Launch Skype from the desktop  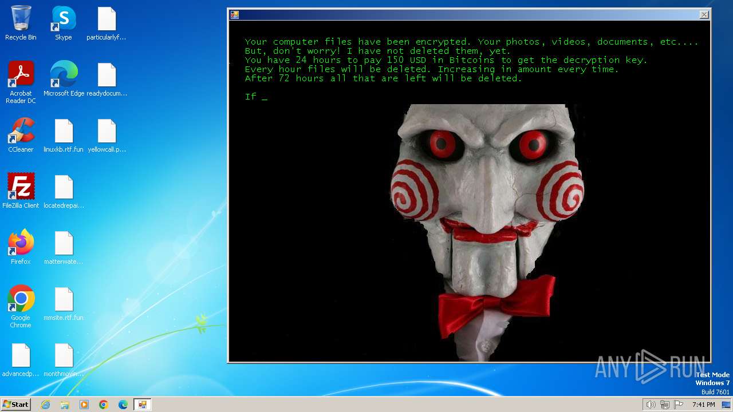64,23
